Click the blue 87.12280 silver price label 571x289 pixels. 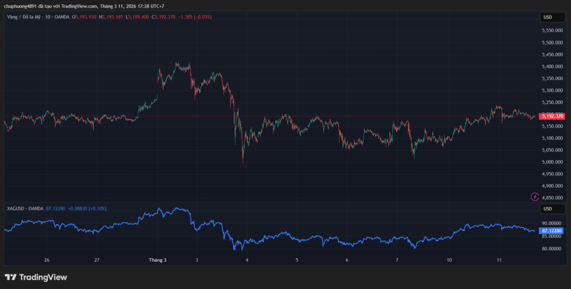pyautogui.click(x=552, y=231)
